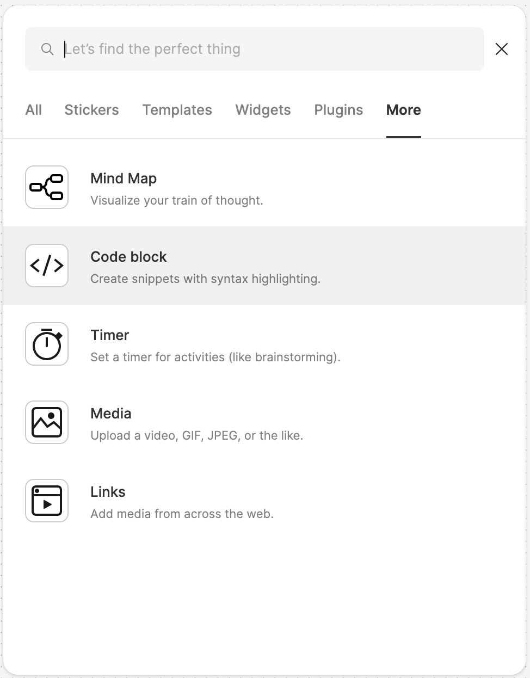Click the search magnifier icon
The image size is (530, 678).
(47, 49)
